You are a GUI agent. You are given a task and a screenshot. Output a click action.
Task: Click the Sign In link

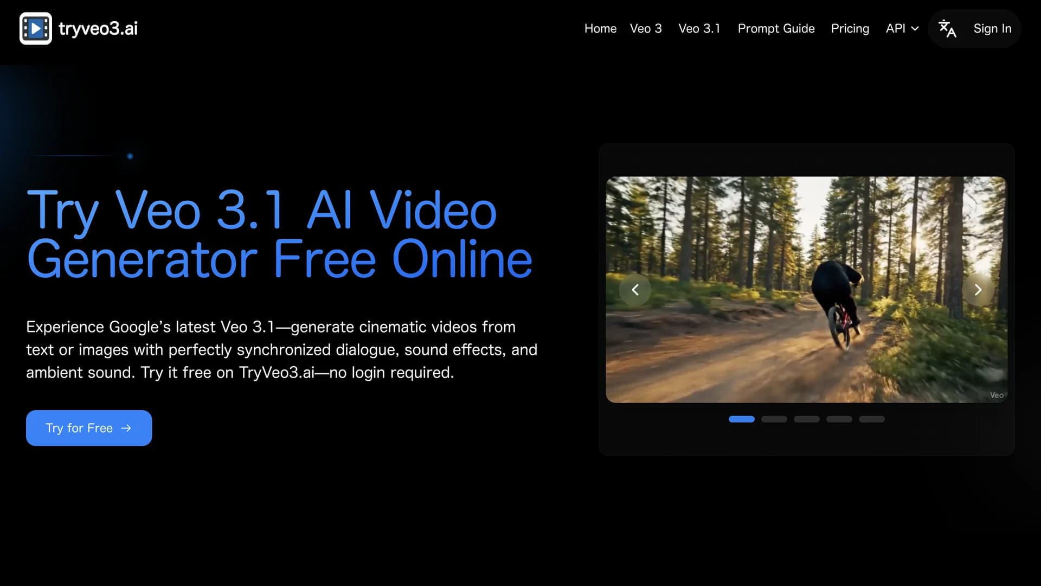pyautogui.click(x=992, y=28)
